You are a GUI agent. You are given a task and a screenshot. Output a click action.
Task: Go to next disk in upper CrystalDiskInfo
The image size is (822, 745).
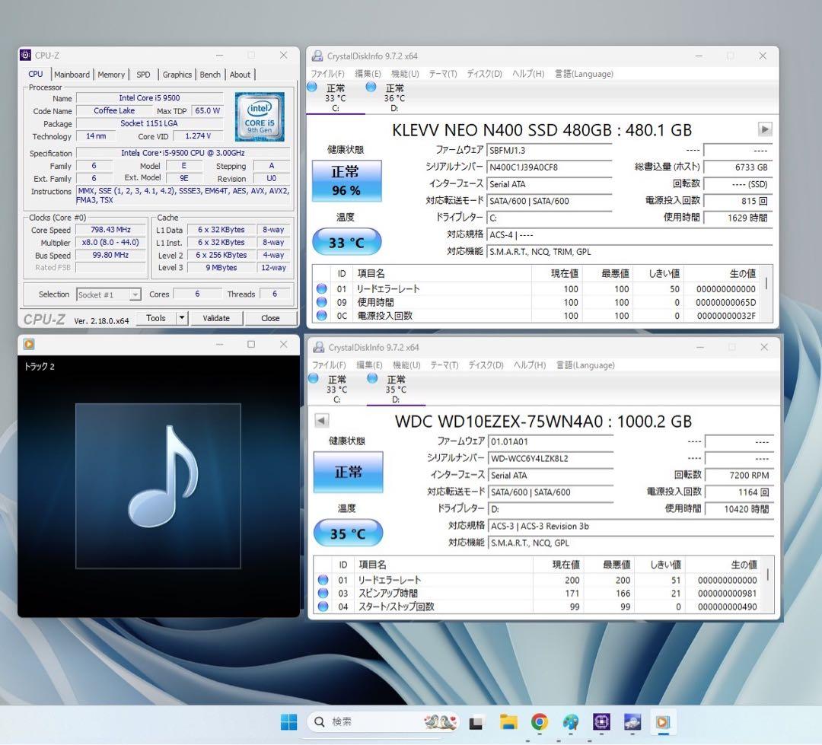click(765, 129)
